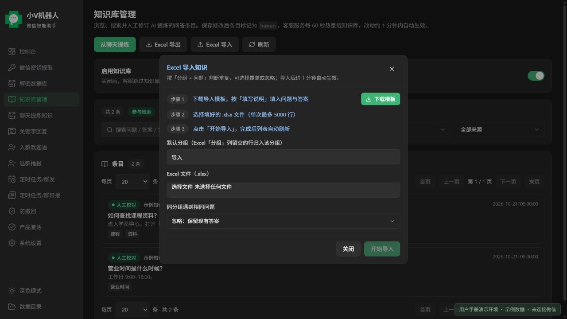Click the 解密数据库 database icon
The height and width of the screenshot is (319, 567).
click(x=12, y=84)
